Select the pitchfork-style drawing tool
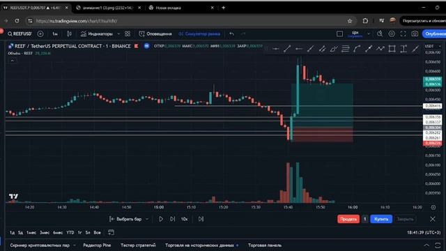This screenshot has width=446, height=251. 334,49
